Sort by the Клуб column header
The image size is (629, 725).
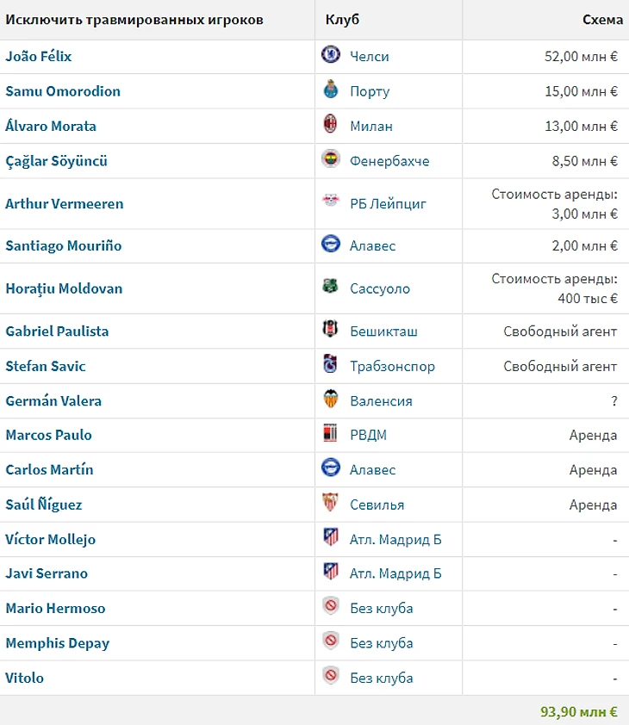click(x=342, y=20)
